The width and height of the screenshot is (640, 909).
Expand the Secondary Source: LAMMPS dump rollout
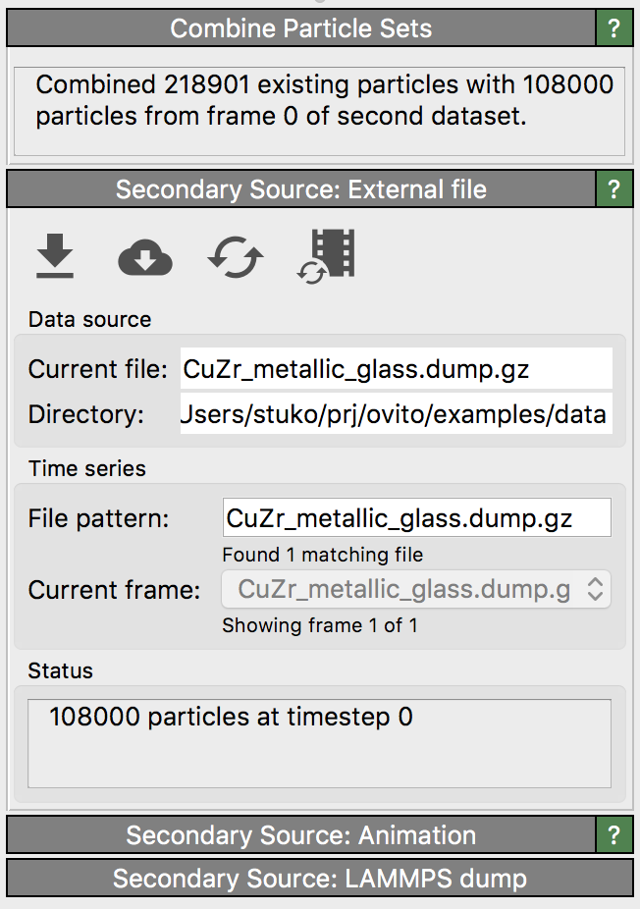click(x=319, y=879)
